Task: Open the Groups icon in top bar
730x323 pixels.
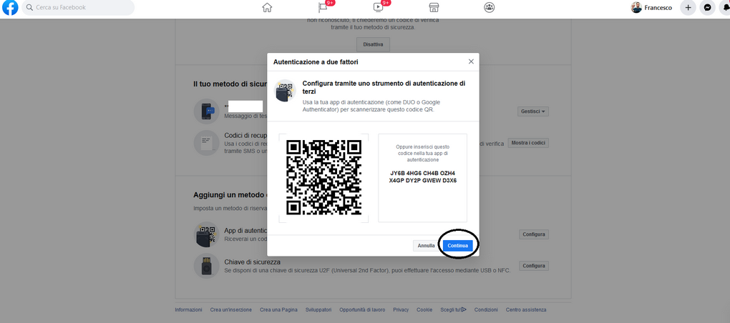Action: coord(490,7)
